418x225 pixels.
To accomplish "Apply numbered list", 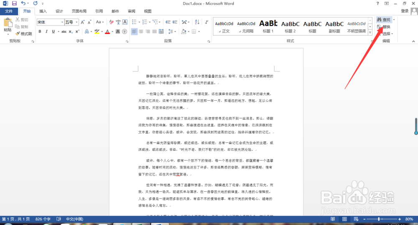I will tap(145, 22).
